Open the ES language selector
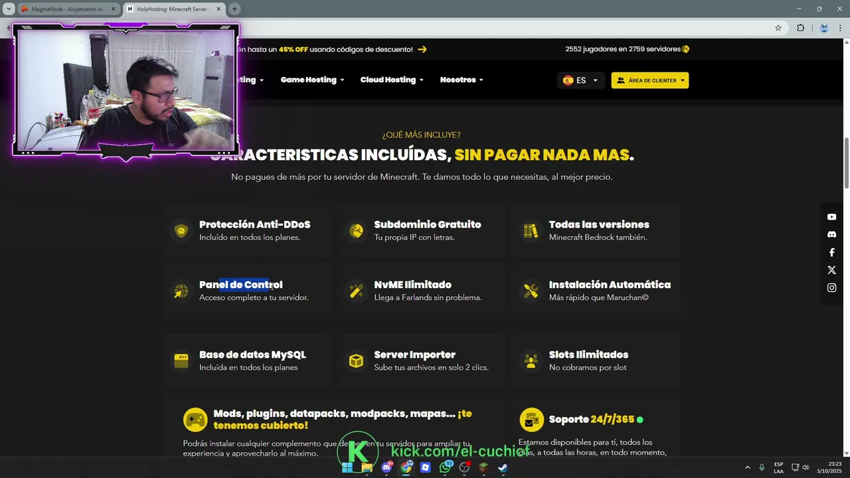This screenshot has width=850, height=478. point(580,80)
